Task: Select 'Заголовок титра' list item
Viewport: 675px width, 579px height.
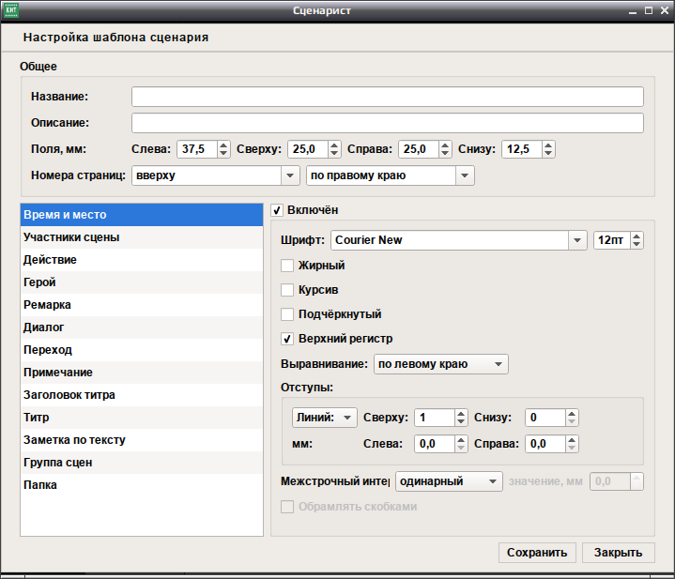Action: pyautogui.click(x=142, y=395)
